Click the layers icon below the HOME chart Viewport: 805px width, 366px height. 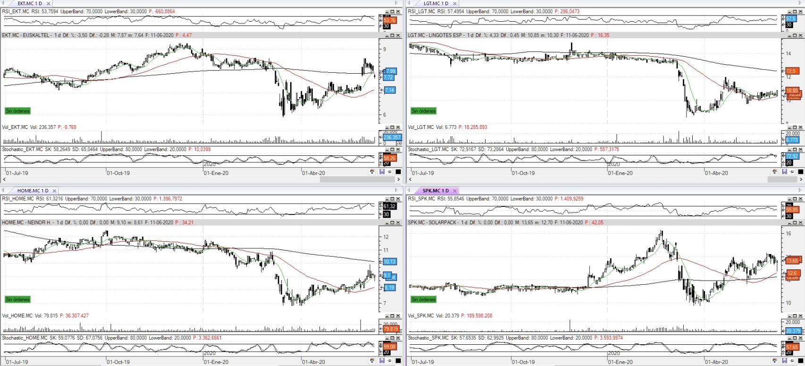point(372,361)
